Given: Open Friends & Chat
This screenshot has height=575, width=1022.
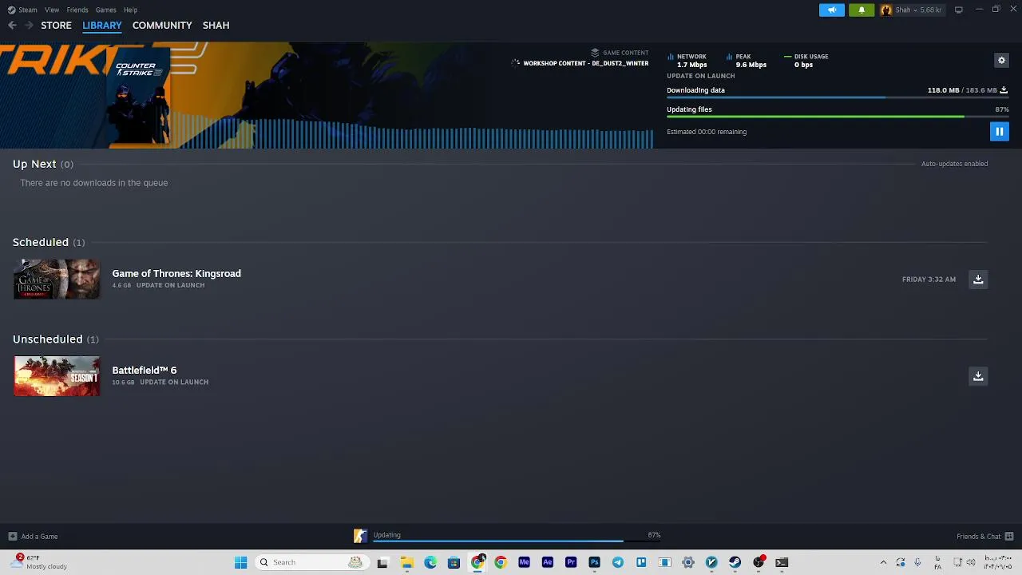Looking at the screenshot, I should point(984,537).
